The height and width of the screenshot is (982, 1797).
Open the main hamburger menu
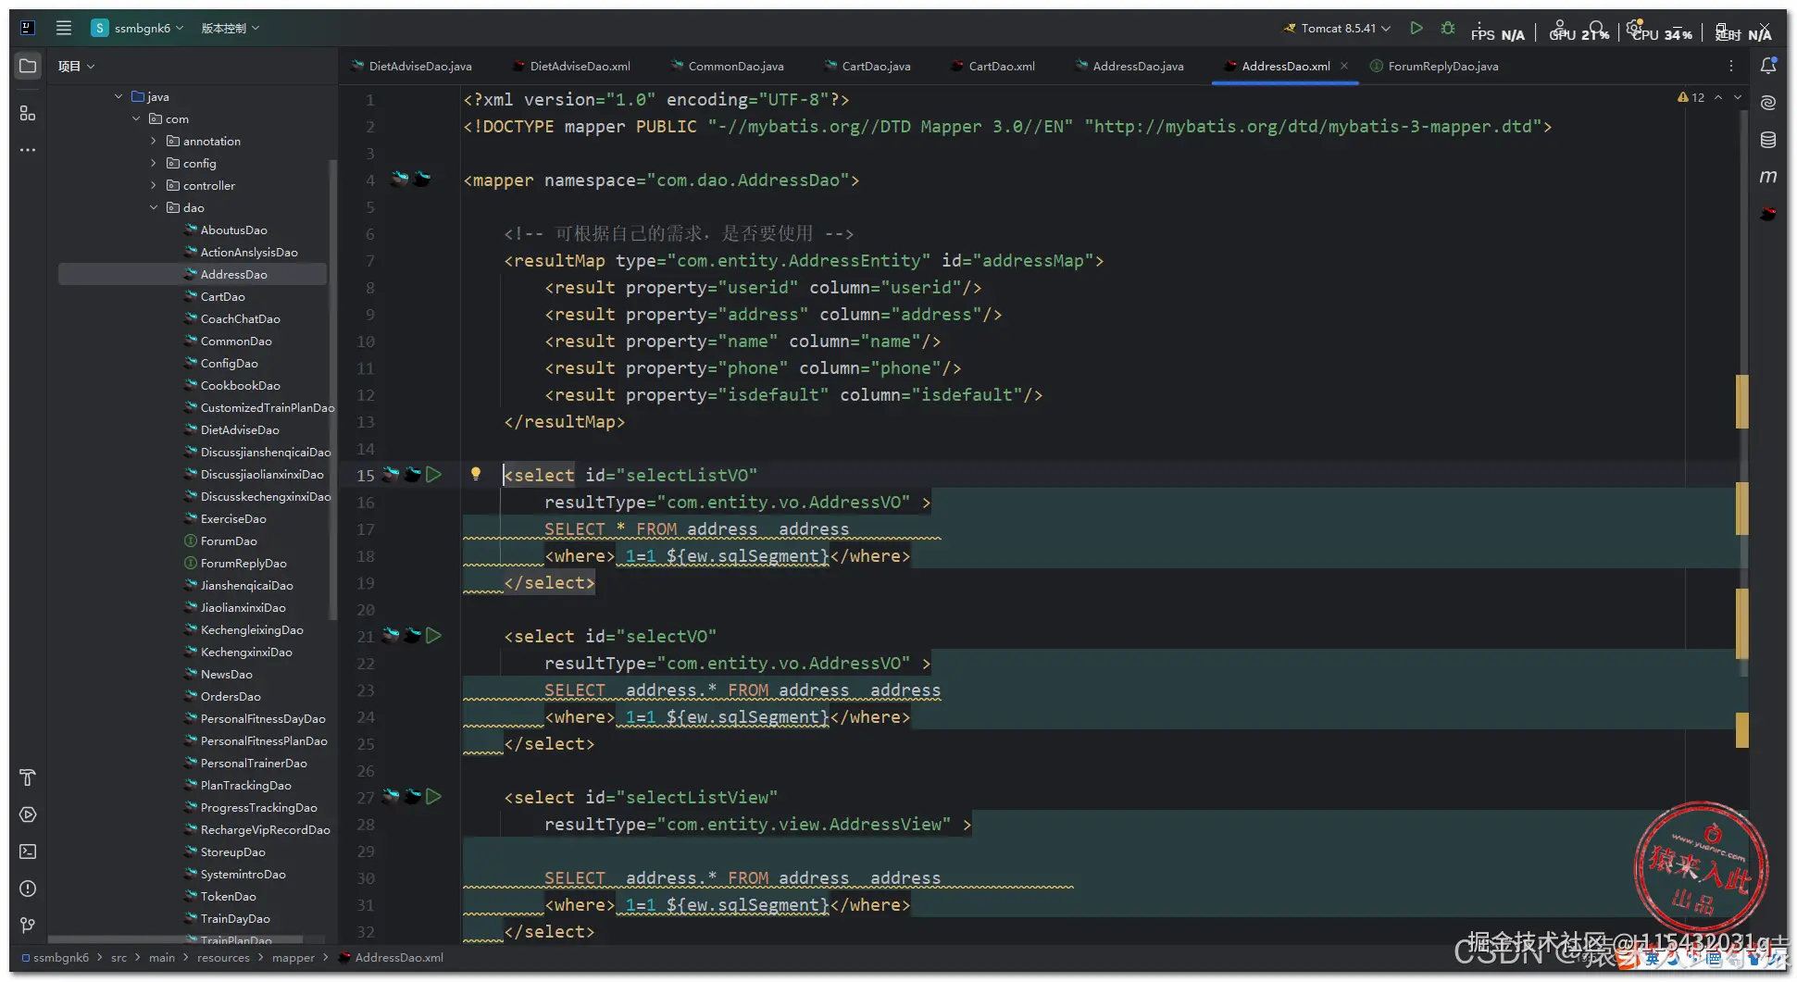coord(64,28)
